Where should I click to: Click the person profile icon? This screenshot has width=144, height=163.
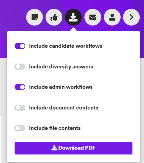(112, 17)
